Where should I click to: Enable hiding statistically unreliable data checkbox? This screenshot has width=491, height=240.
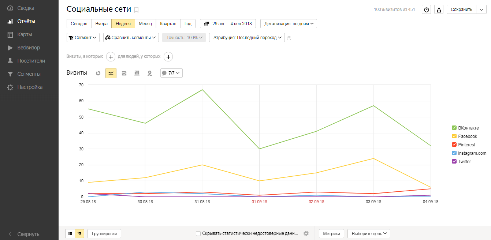[198, 233]
